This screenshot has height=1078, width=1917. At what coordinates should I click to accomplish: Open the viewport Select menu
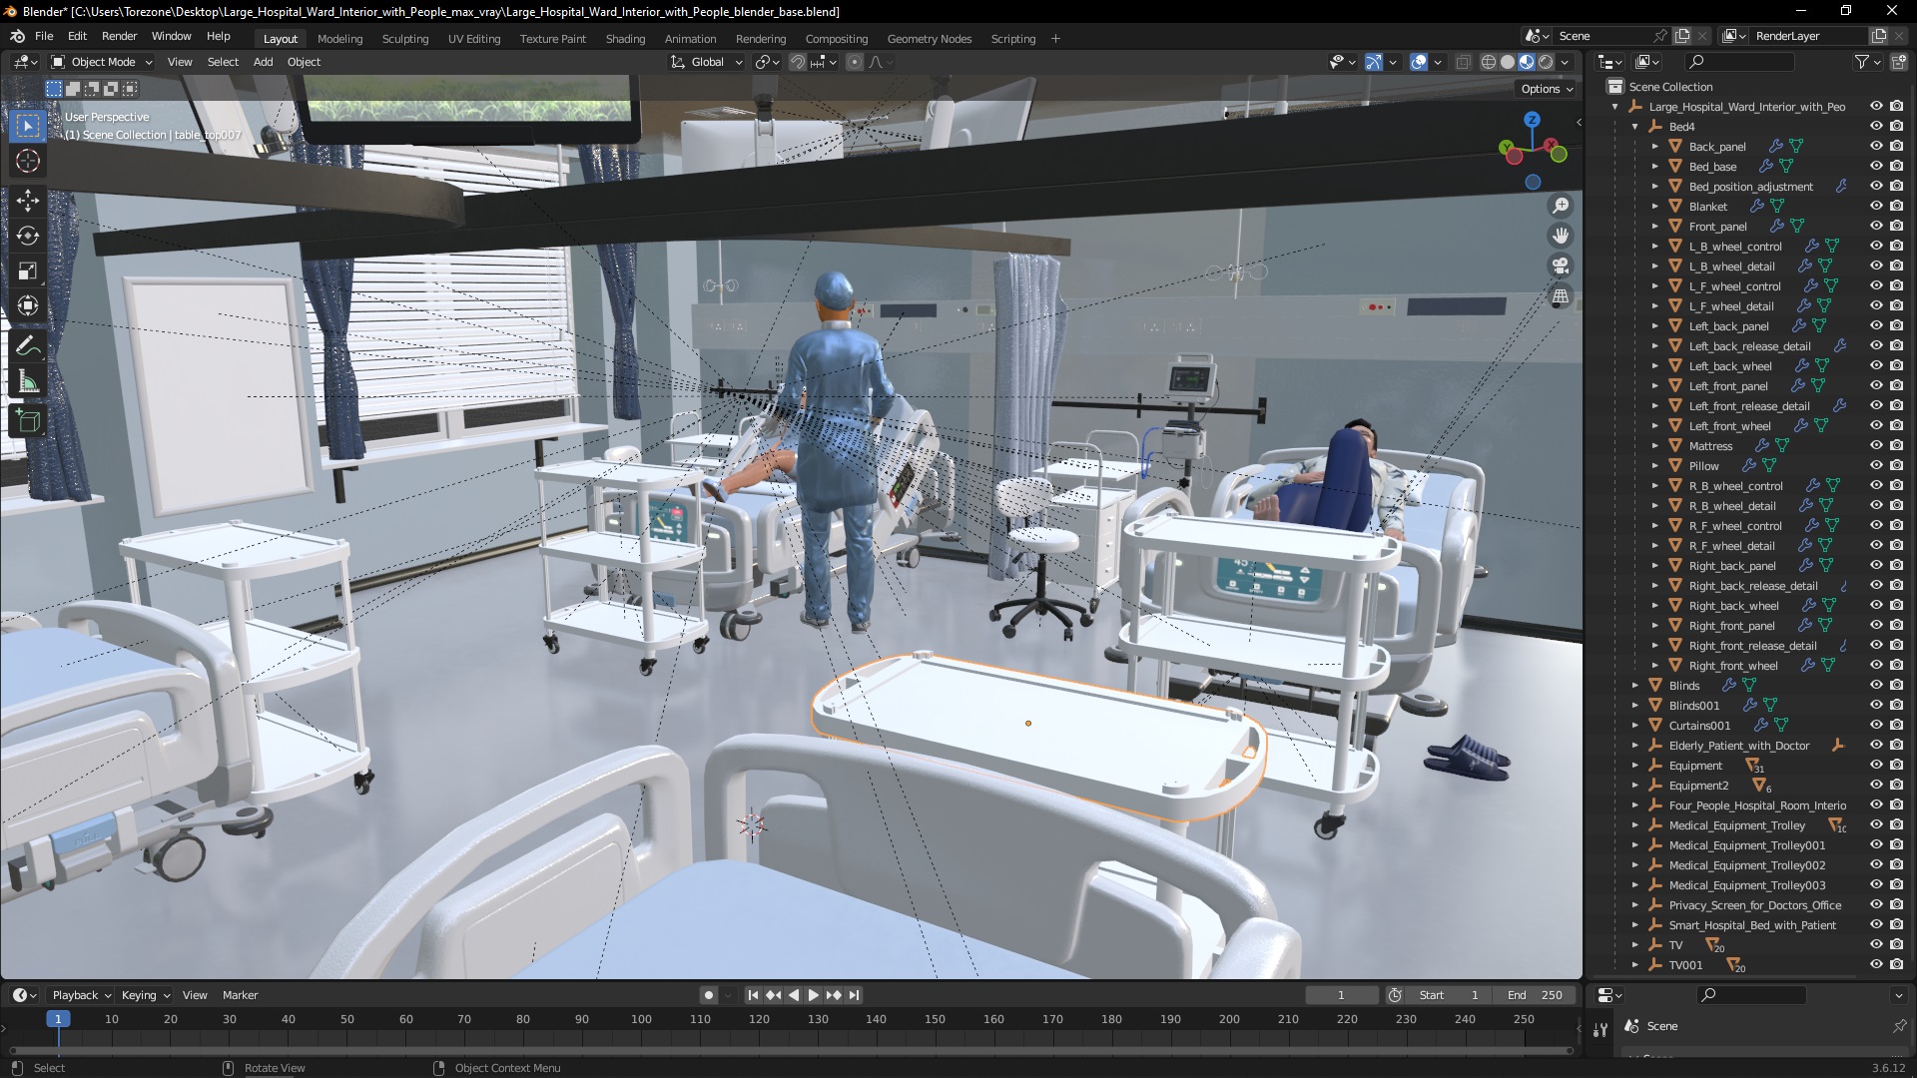(223, 62)
